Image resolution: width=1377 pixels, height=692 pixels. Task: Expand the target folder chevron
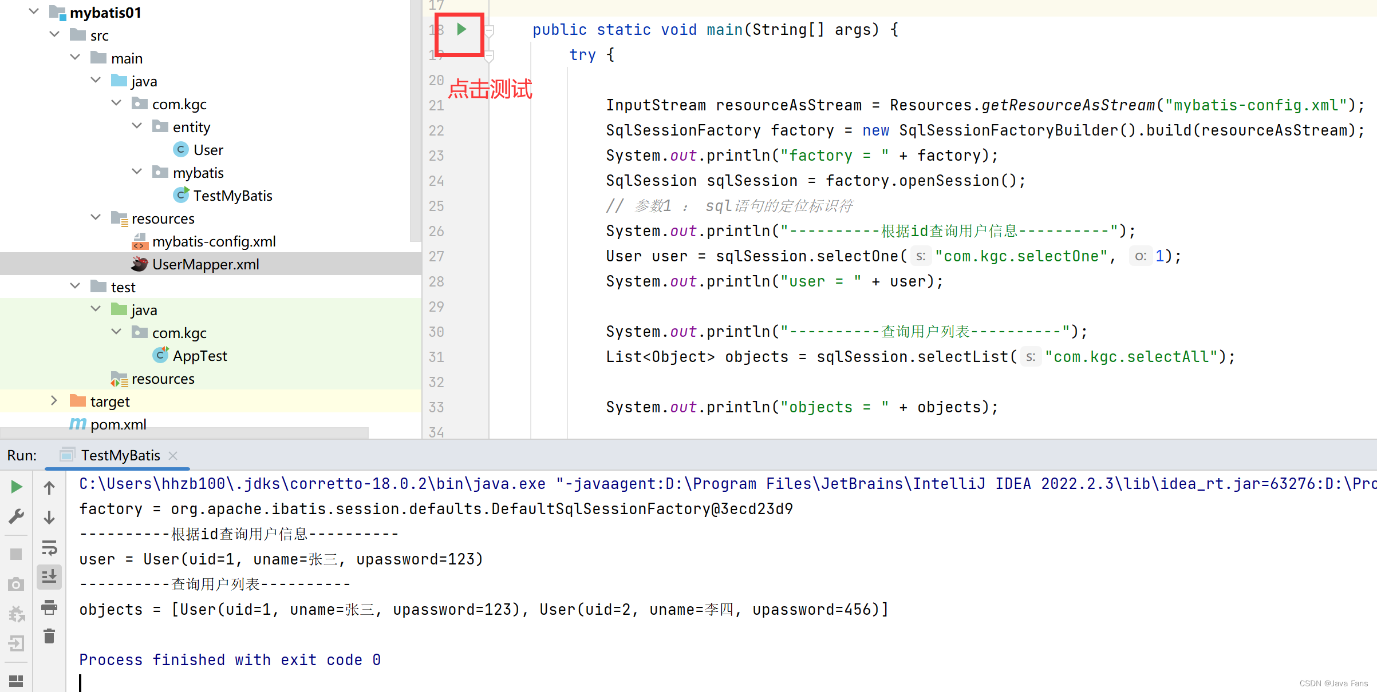pyautogui.click(x=54, y=400)
